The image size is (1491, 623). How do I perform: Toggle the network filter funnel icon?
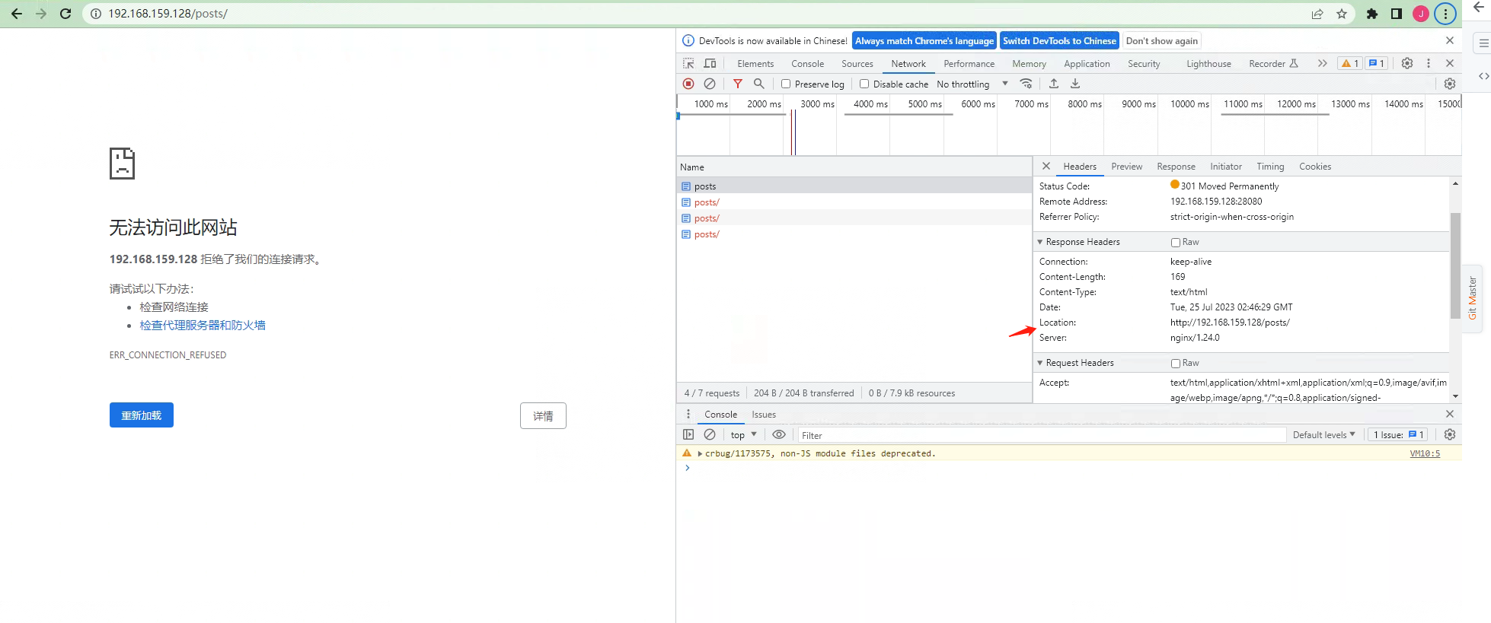pyautogui.click(x=737, y=84)
